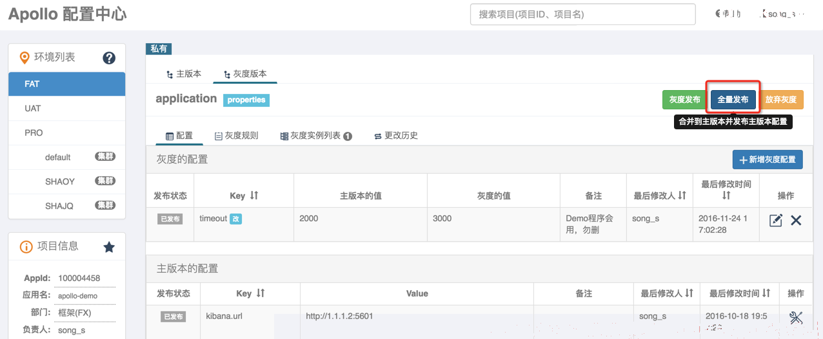The image size is (823, 339).
Task: Click the Apollo 配置中心 title link
Action: click(67, 14)
